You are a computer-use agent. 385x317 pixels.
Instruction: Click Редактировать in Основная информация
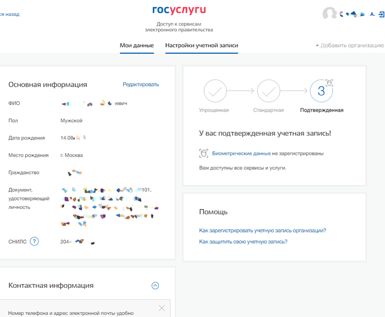[x=140, y=85]
